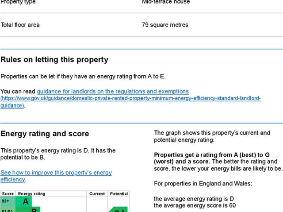Click the 'Rules on letting this property' heading
The image size is (283, 212).
pyautogui.click(x=54, y=60)
